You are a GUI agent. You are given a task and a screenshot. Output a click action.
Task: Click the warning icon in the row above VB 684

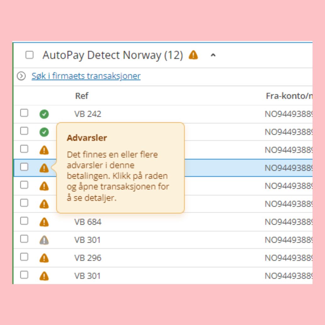[44, 204]
